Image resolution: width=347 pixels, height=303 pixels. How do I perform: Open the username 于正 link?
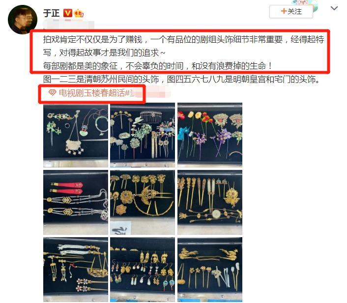[x=51, y=13]
